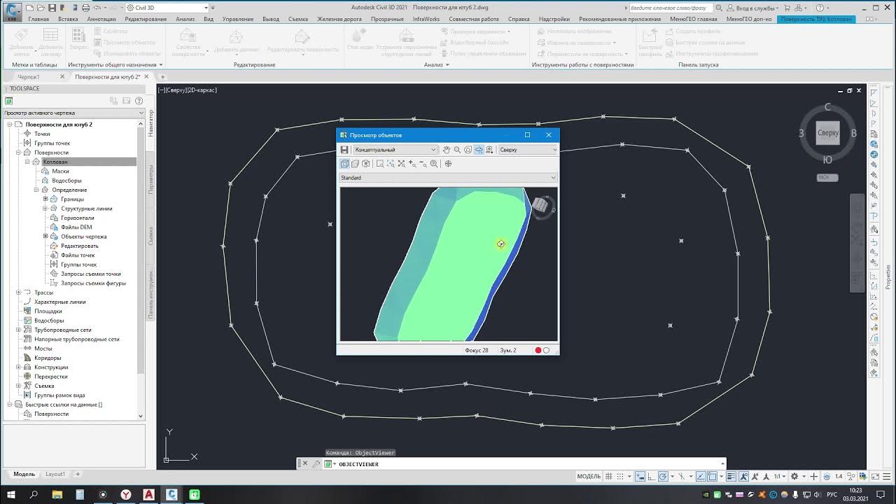Screen dimensions: 896x504
Task: Click the Zoom In plus magnifier icon
Action: tap(412, 164)
